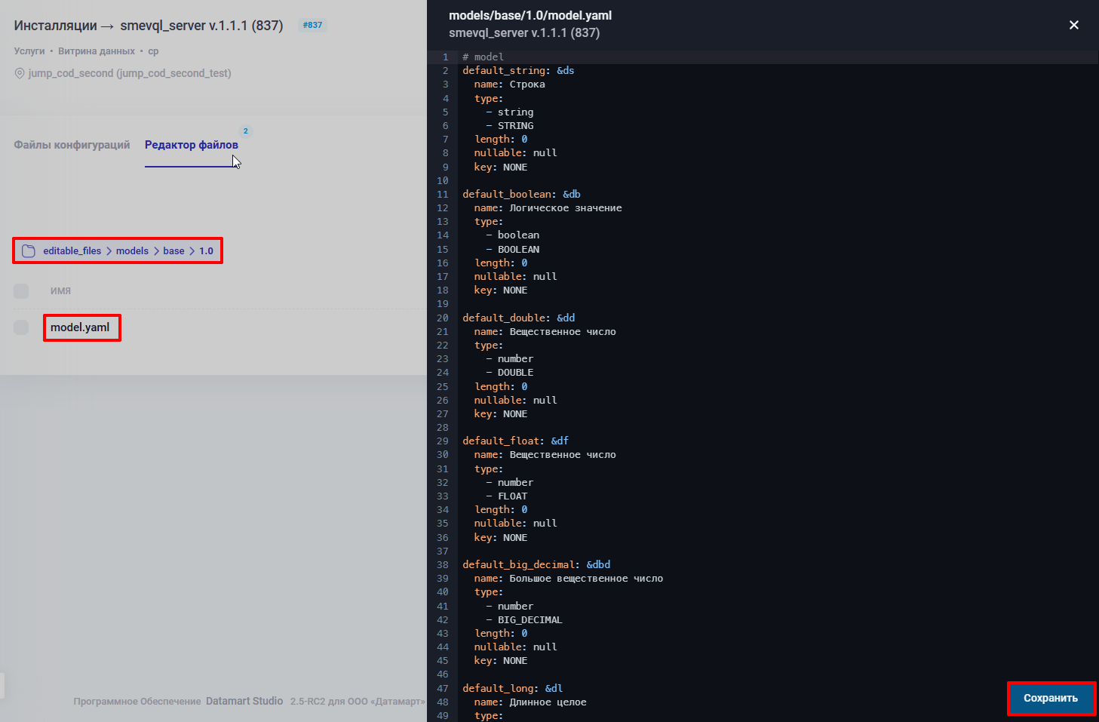This screenshot has width=1099, height=722.
Task: Go to the models folder in breadcrumb
Action: click(132, 251)
